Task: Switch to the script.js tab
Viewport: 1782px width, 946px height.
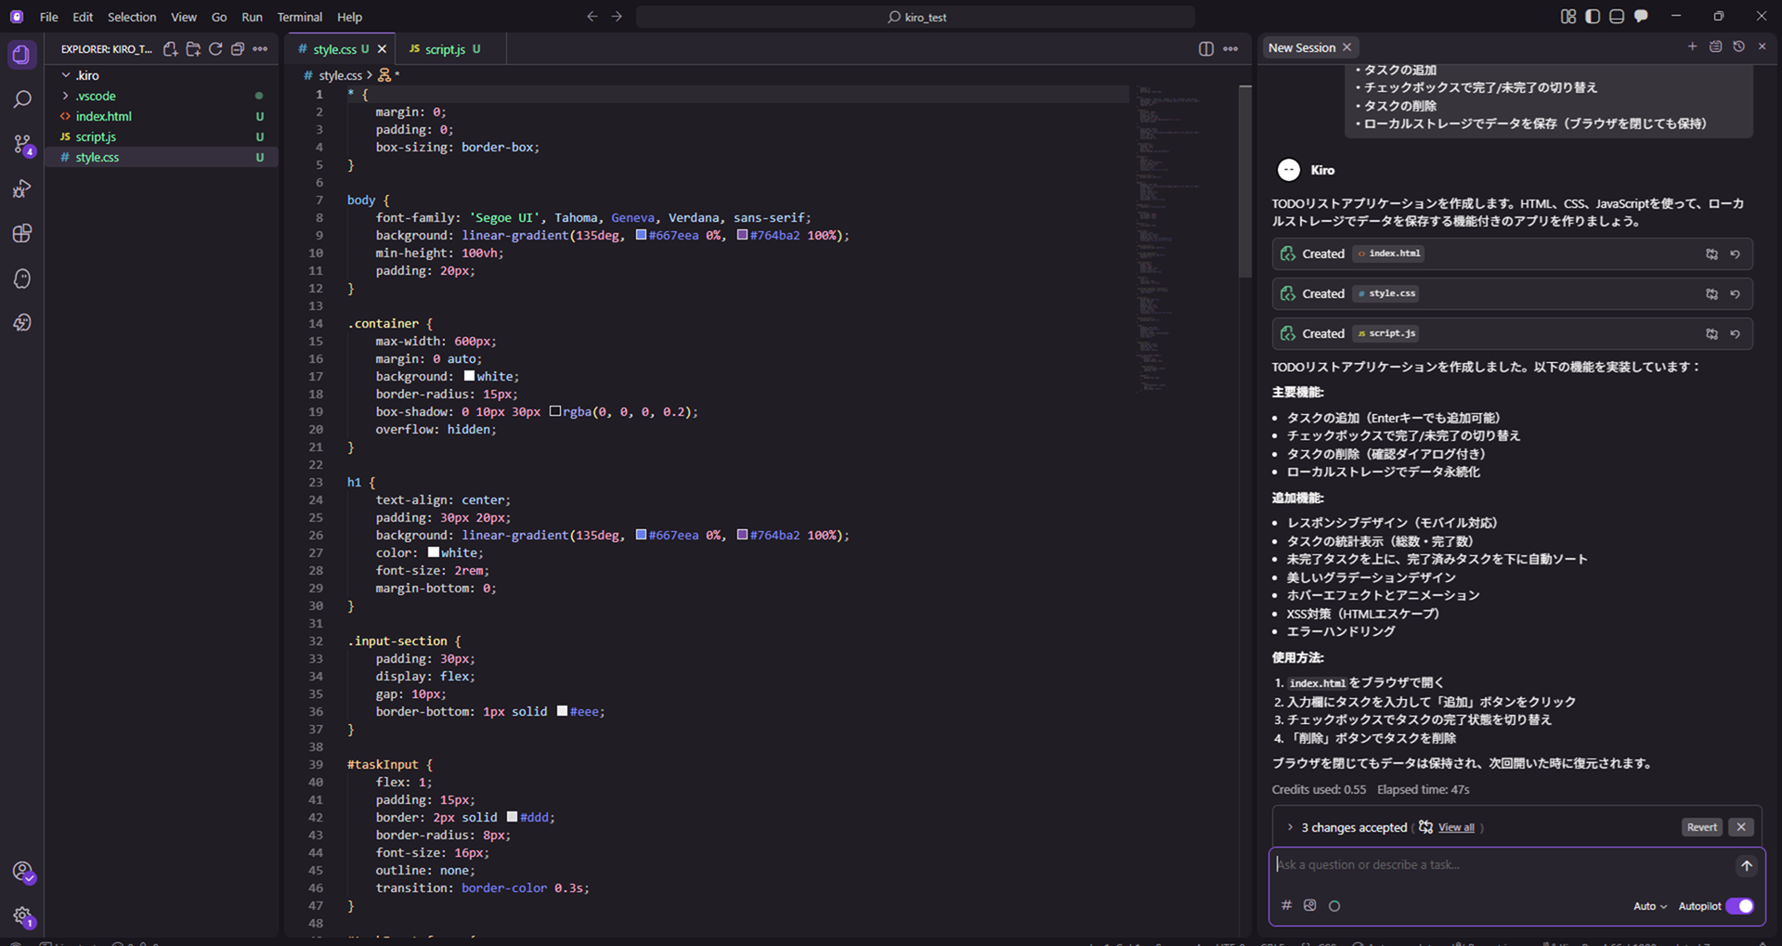Action: [x=445, y=49]
